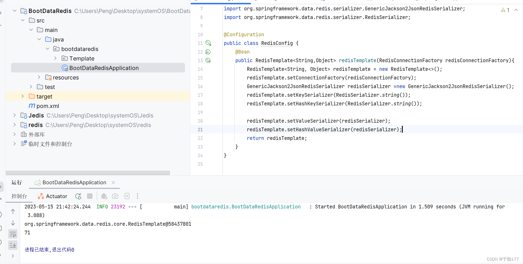Expand the target folder

(x=23, y=96)
